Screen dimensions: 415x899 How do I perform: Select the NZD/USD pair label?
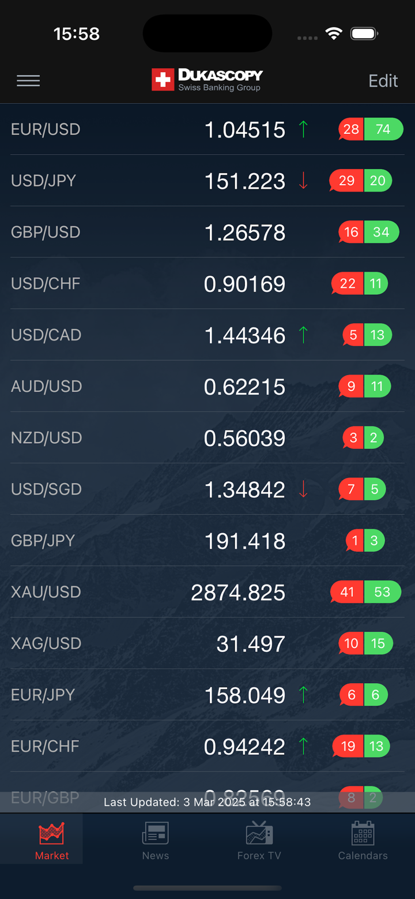click(x=47, y=437)
